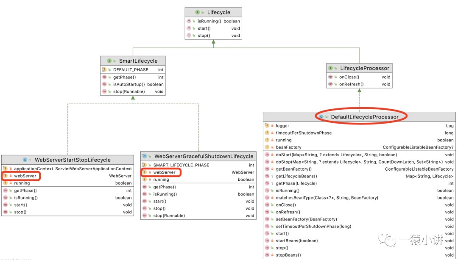Select start() in WebServerStartStopLifecycle
Viewport: 458px width, 260px height.
(x=67, y=205)
